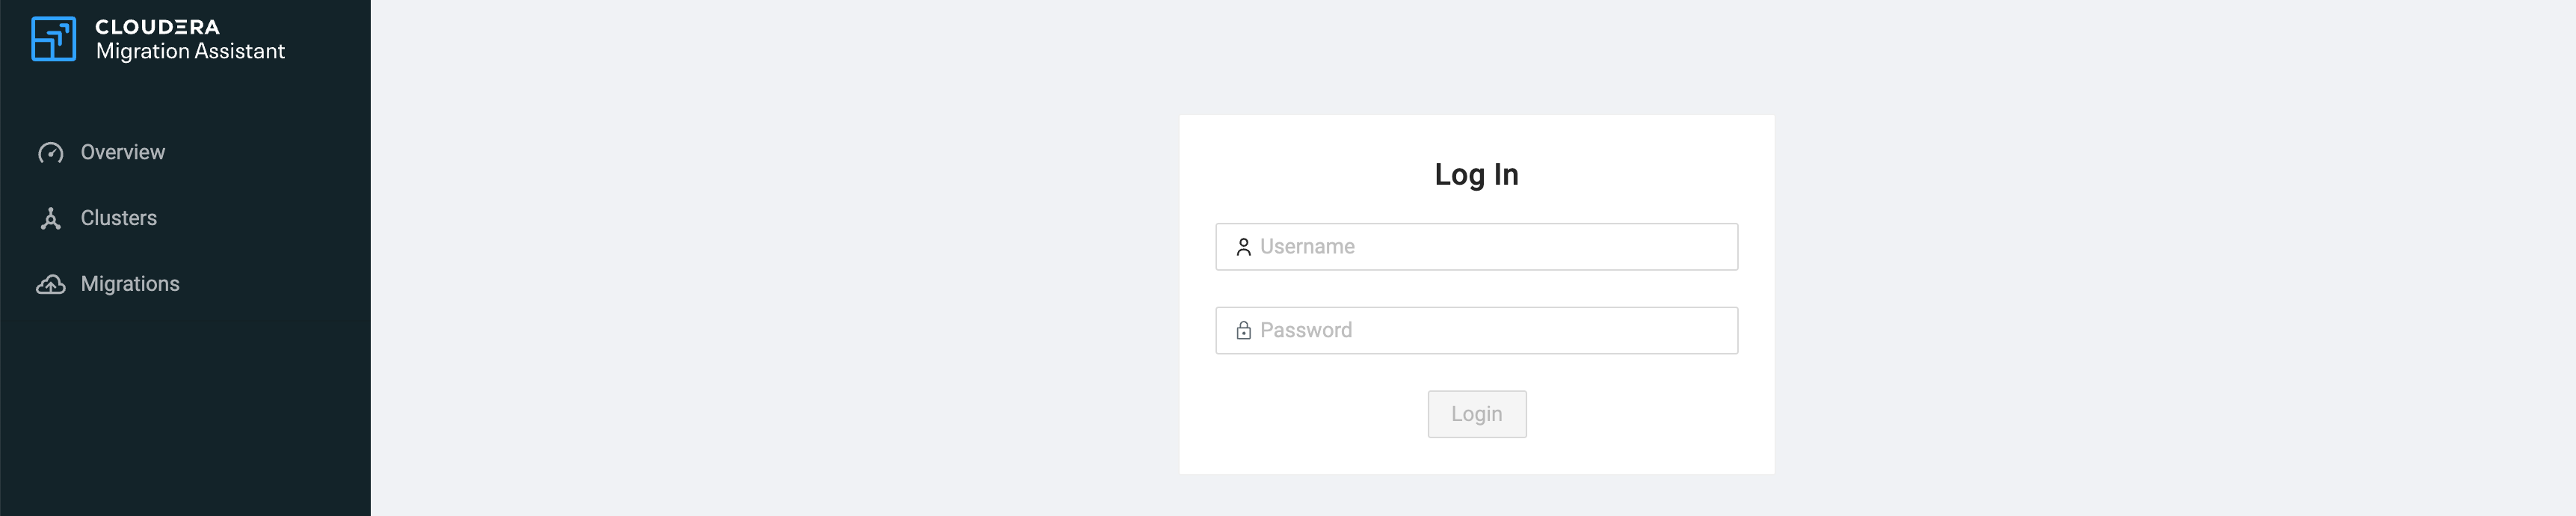Image resolution: width=2576 pixels, height=516 pixels.
Task: Open the Overview page label
Action: (123, 153)
